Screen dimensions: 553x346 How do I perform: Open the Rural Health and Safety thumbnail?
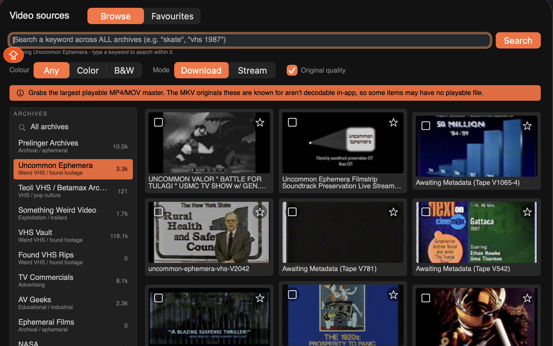pos(209,232)
